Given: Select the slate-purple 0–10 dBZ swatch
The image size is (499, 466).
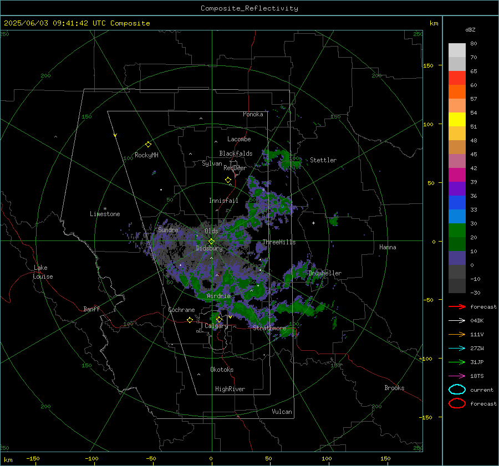Looking at the screenshot, I should click(x=457, y=258).
